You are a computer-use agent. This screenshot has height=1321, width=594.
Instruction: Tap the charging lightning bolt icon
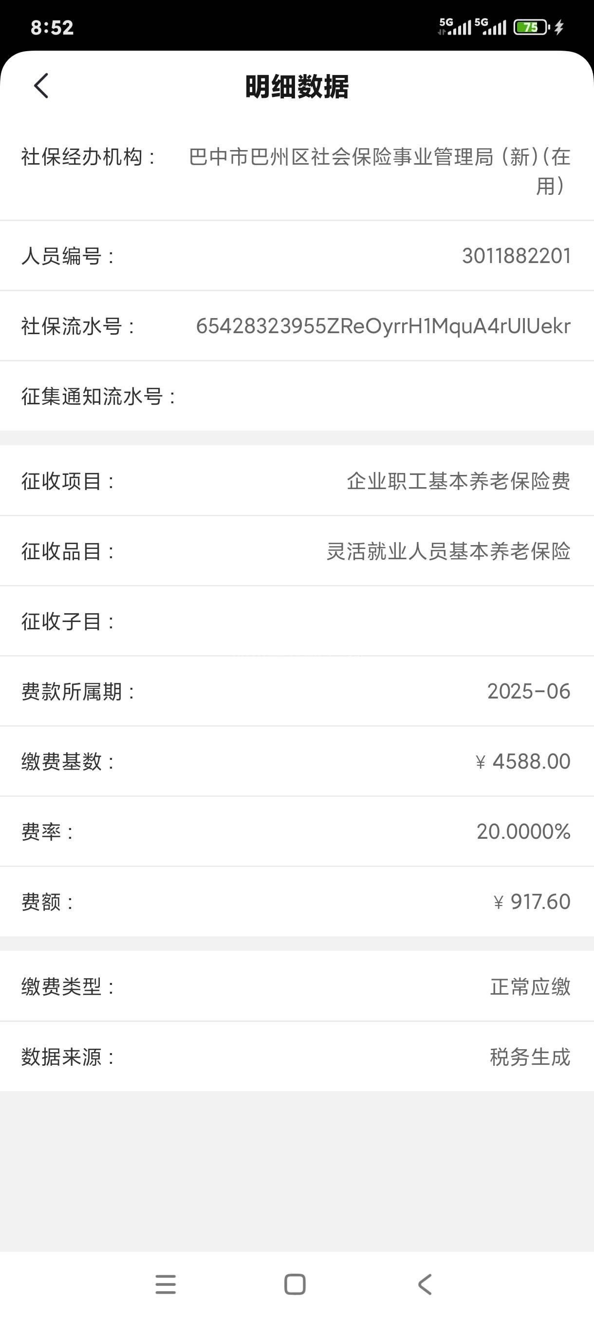559,27
